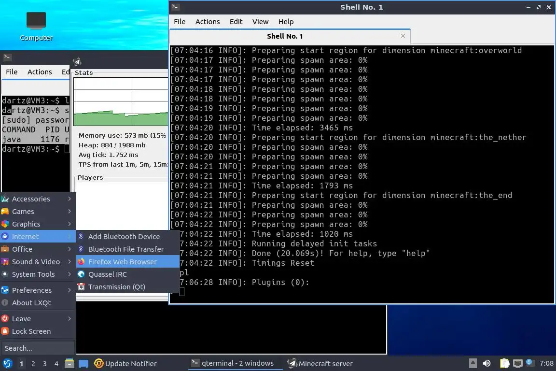Expand Graphics submenu

click(38, 224)
